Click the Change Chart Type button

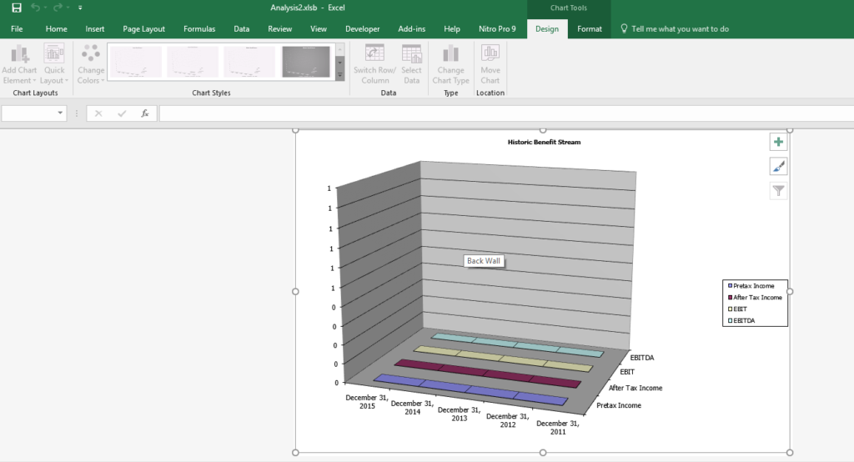[450, 64]
